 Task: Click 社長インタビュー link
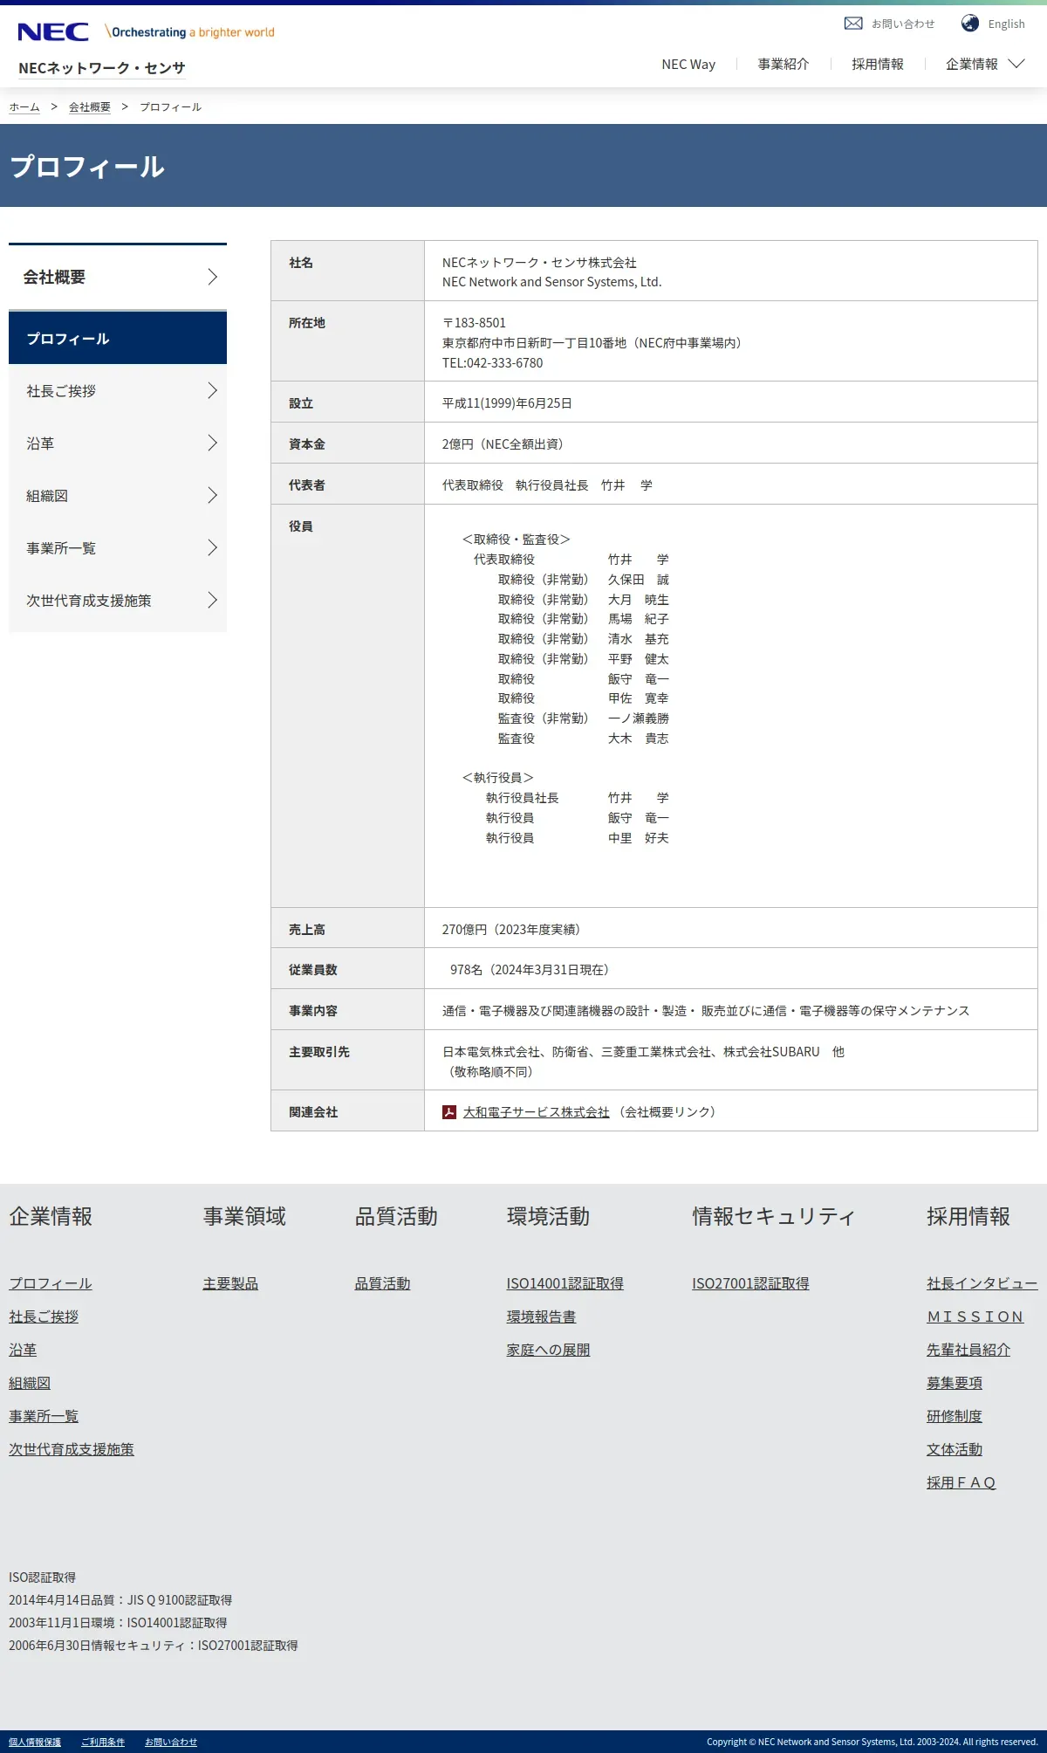click(x=982, y=1282)
